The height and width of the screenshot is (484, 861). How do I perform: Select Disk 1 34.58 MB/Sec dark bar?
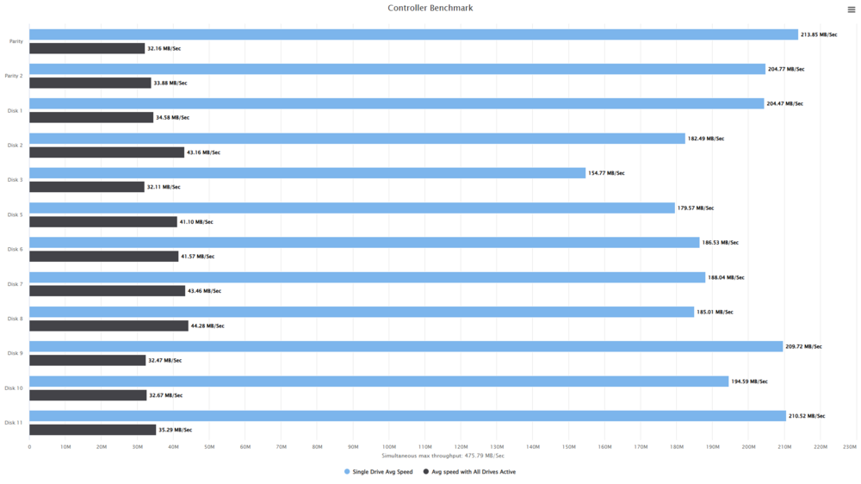[91, 118]
